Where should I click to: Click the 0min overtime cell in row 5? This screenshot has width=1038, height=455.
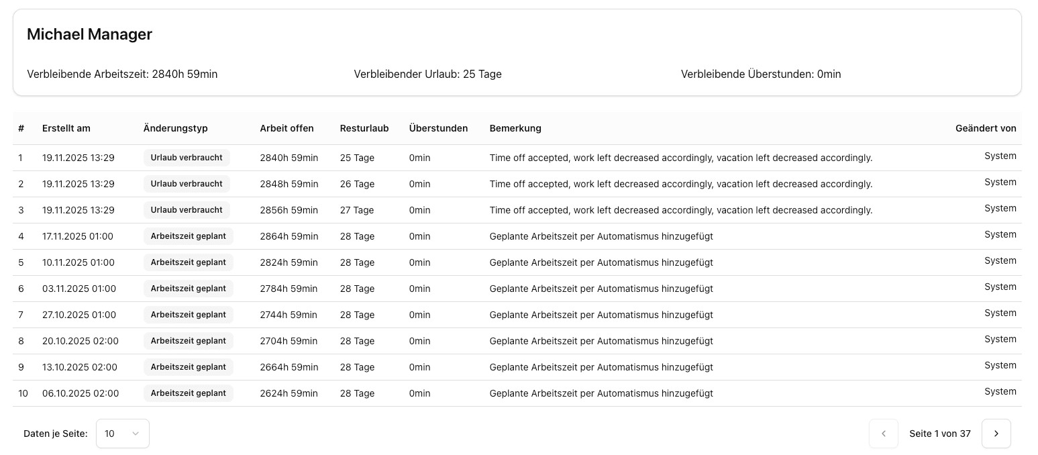(420, 262)
